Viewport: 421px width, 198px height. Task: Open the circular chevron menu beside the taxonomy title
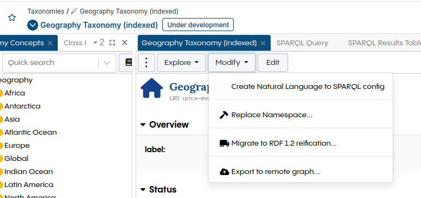click(x=33, y=25)
